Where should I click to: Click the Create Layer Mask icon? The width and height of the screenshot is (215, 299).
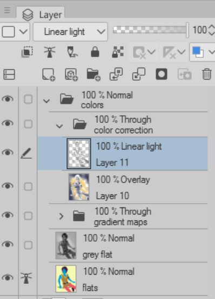click(162, 74)
